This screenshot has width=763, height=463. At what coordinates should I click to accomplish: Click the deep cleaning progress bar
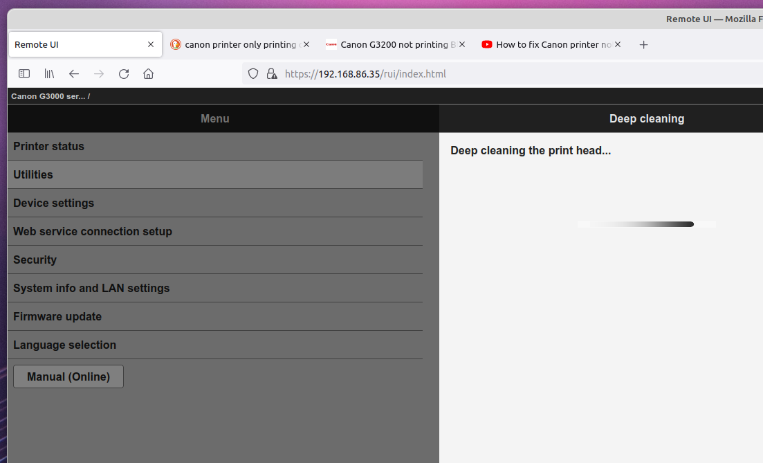click(x=646, y=224)
